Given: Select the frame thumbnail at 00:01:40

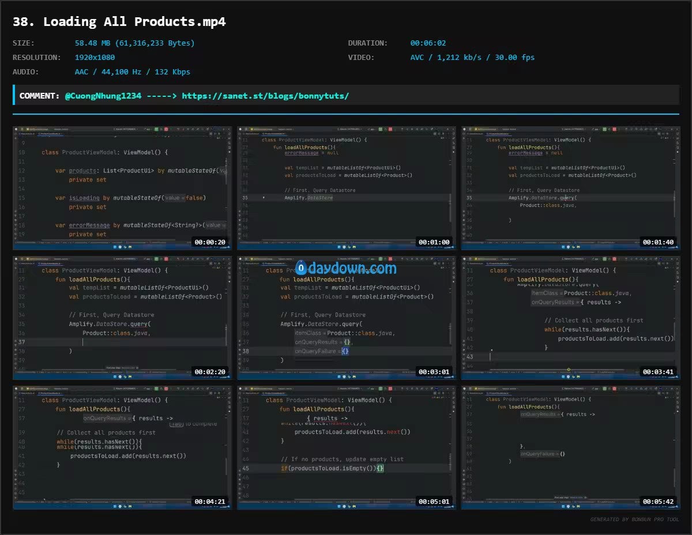Looking at the screenshot, I should tap(571, 188).
